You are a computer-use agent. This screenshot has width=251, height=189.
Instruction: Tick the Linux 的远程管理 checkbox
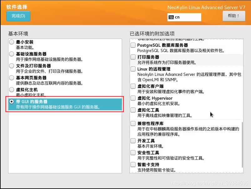pyautogui.click(x=133, y=69)
